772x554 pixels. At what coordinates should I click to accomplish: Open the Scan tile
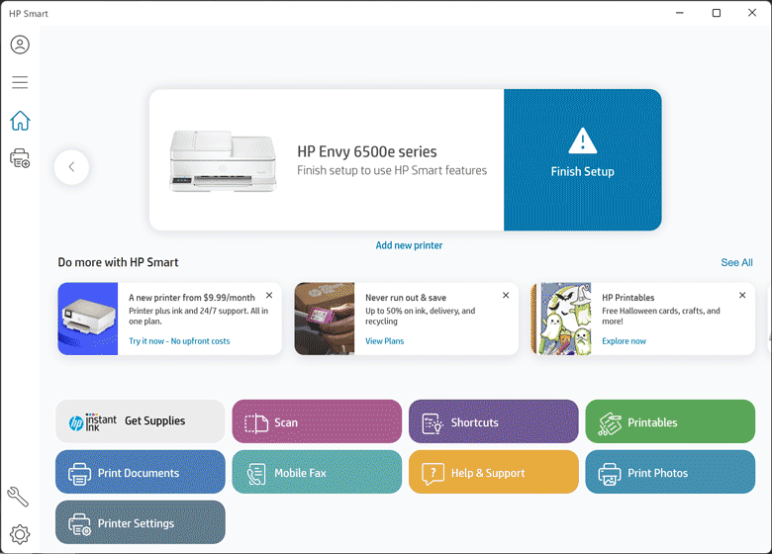click(317, 421)
